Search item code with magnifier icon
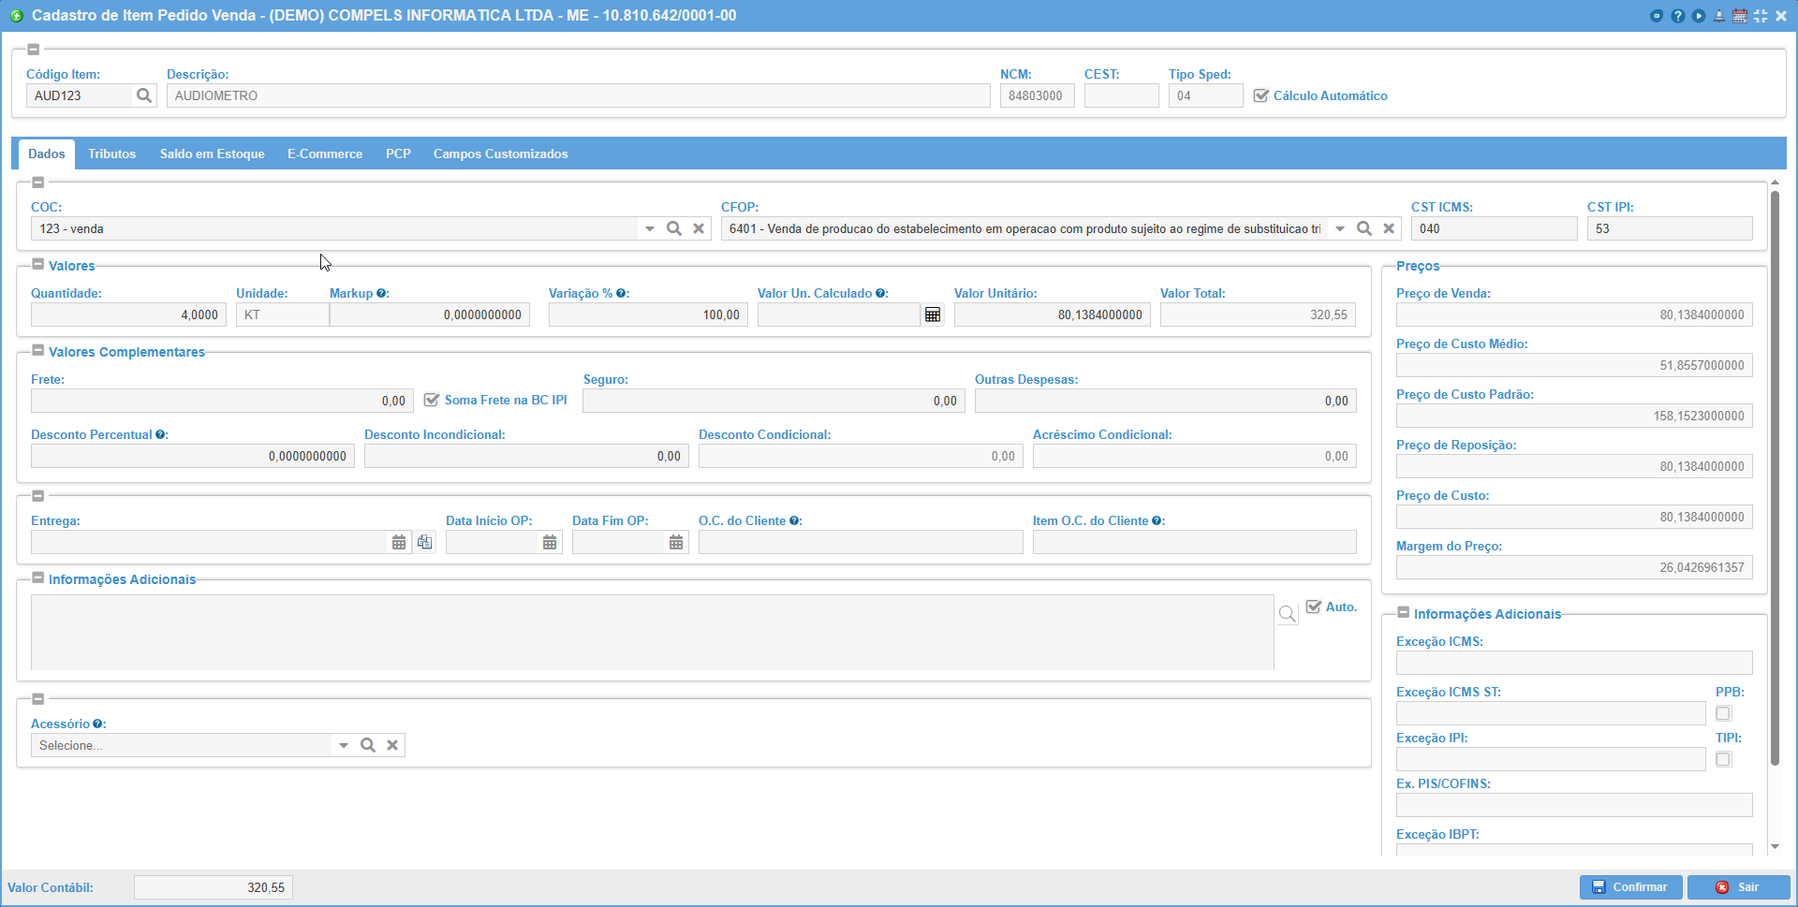Viewport: 1798px width, 907px height. point(144,95)
